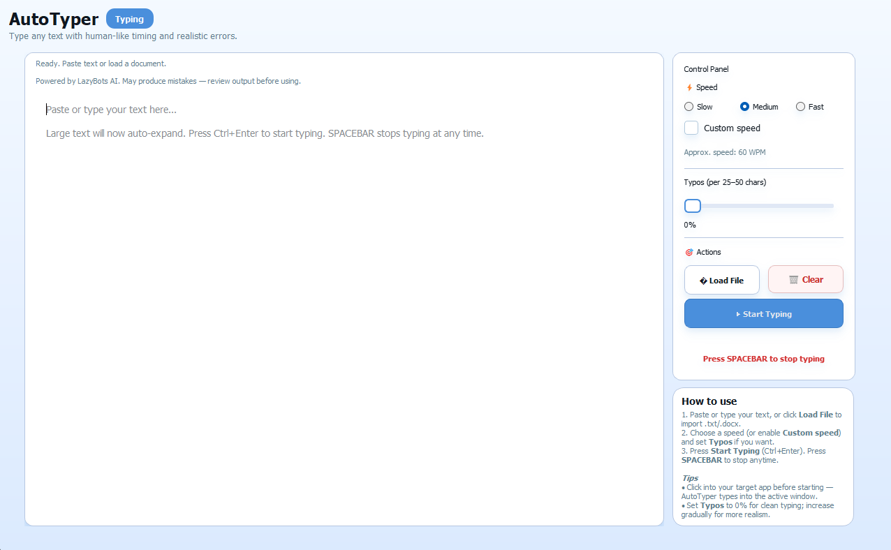Select the Slow speed option

(689, 107)
